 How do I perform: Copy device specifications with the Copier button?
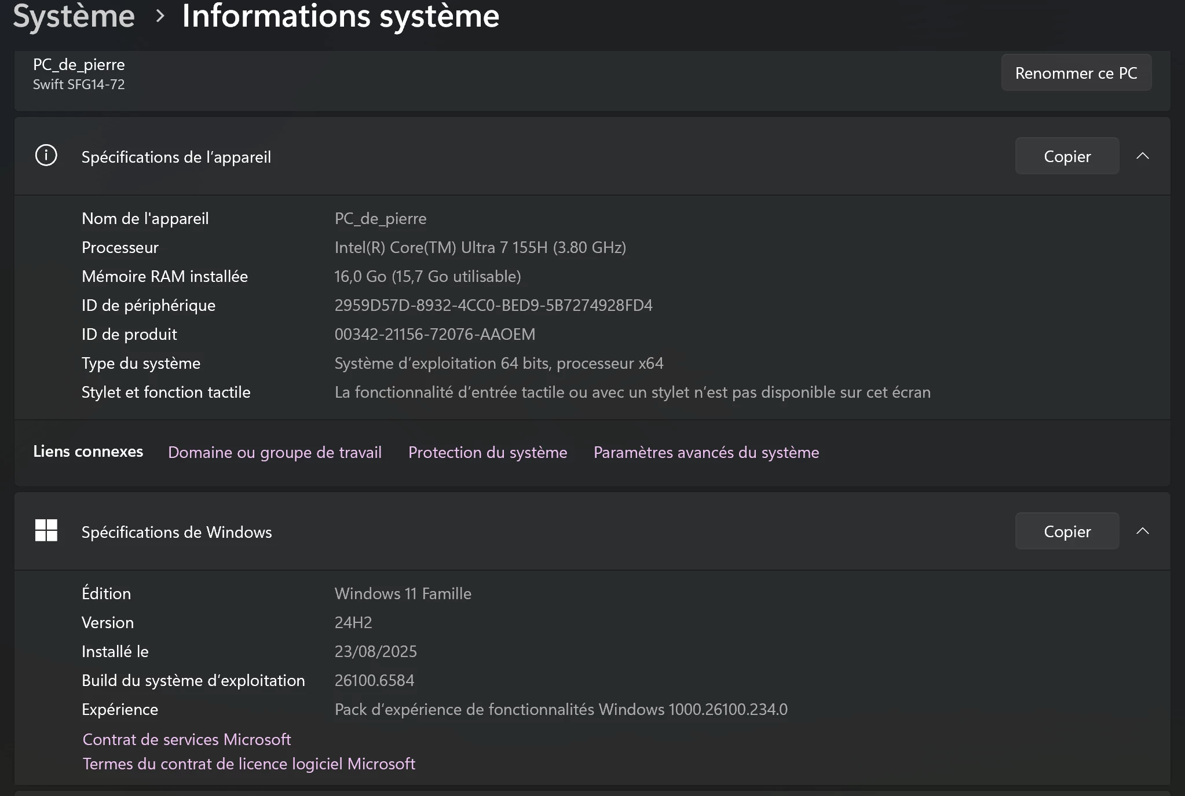[1067, 156]
